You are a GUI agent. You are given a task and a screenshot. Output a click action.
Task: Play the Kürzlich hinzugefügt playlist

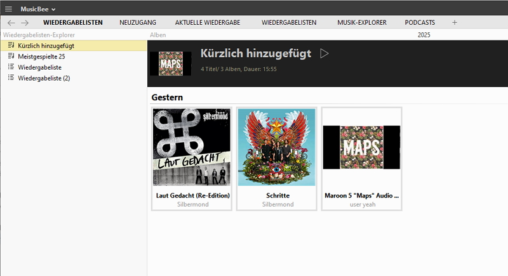click(x=324, y=53)
